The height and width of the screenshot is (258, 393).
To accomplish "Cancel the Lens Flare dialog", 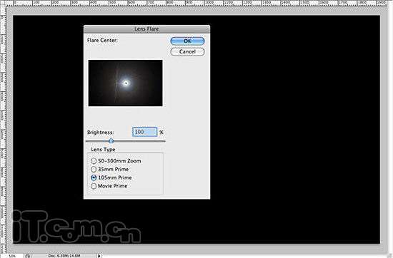I will tap(187, 52).
